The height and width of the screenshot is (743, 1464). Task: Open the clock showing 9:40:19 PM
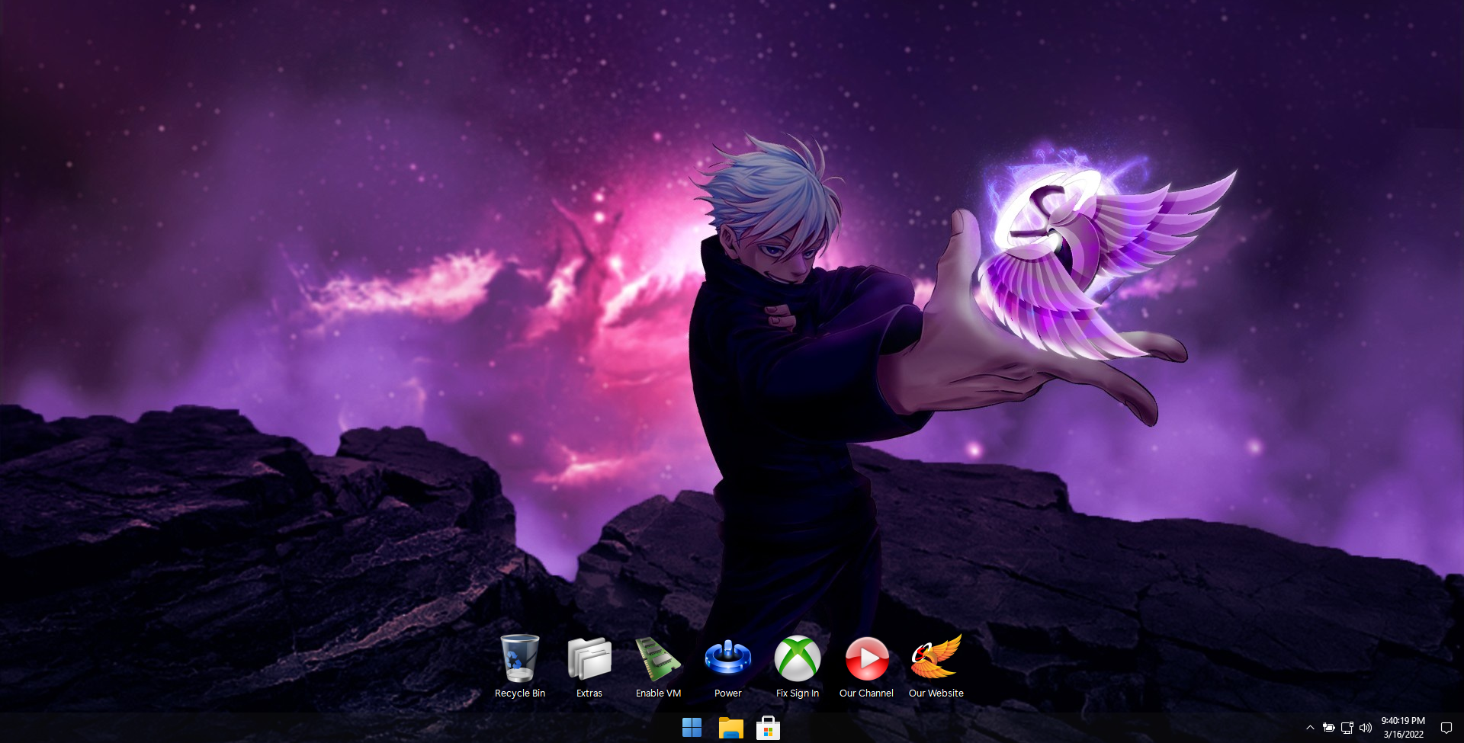tap(1403, 721)
